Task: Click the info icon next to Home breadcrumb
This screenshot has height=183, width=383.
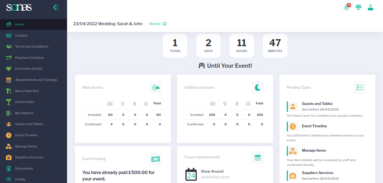Action: tap(165, 24)
